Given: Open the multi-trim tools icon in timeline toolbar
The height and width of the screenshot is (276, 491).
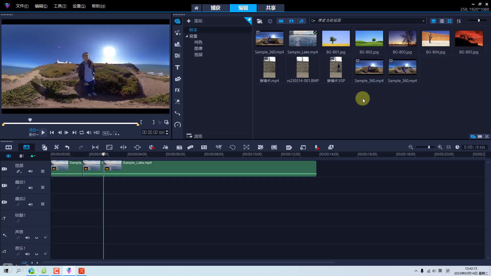Looking at the screenshot, I should click(57, 147).
